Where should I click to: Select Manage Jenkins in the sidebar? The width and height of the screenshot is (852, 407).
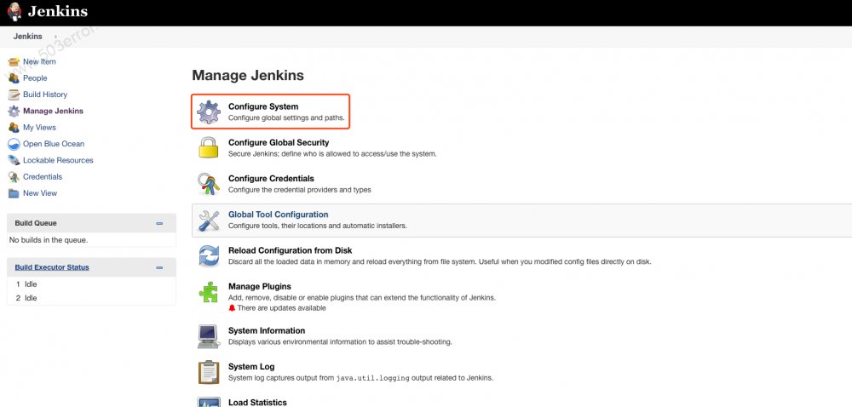[x=53, y=111]
